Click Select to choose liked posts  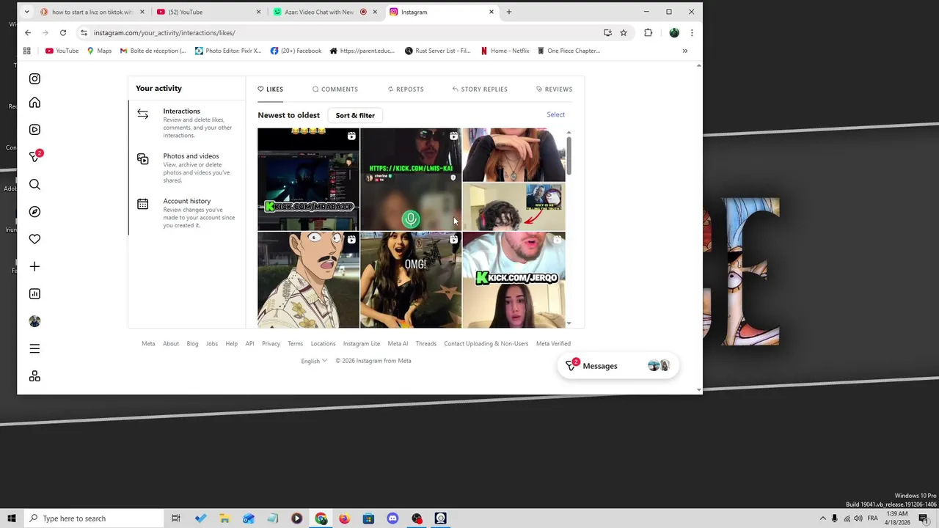555,114
